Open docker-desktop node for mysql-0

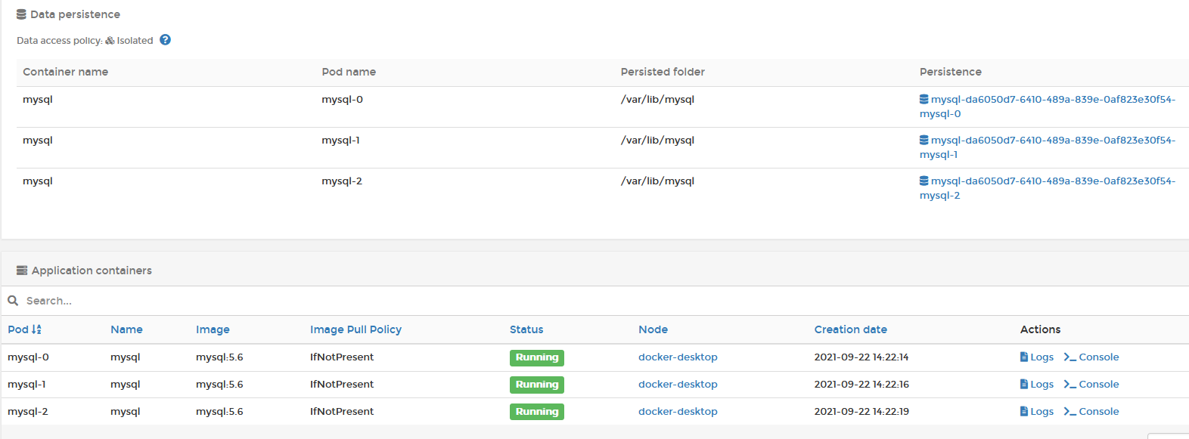tap(678, 357)
